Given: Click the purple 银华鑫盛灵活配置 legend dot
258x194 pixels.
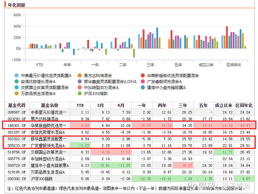Looking at the screenshot, I should (x=80, y=81).
